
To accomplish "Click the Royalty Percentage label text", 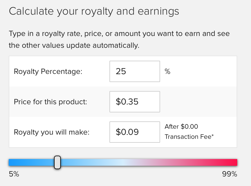I will click(48, 71).
